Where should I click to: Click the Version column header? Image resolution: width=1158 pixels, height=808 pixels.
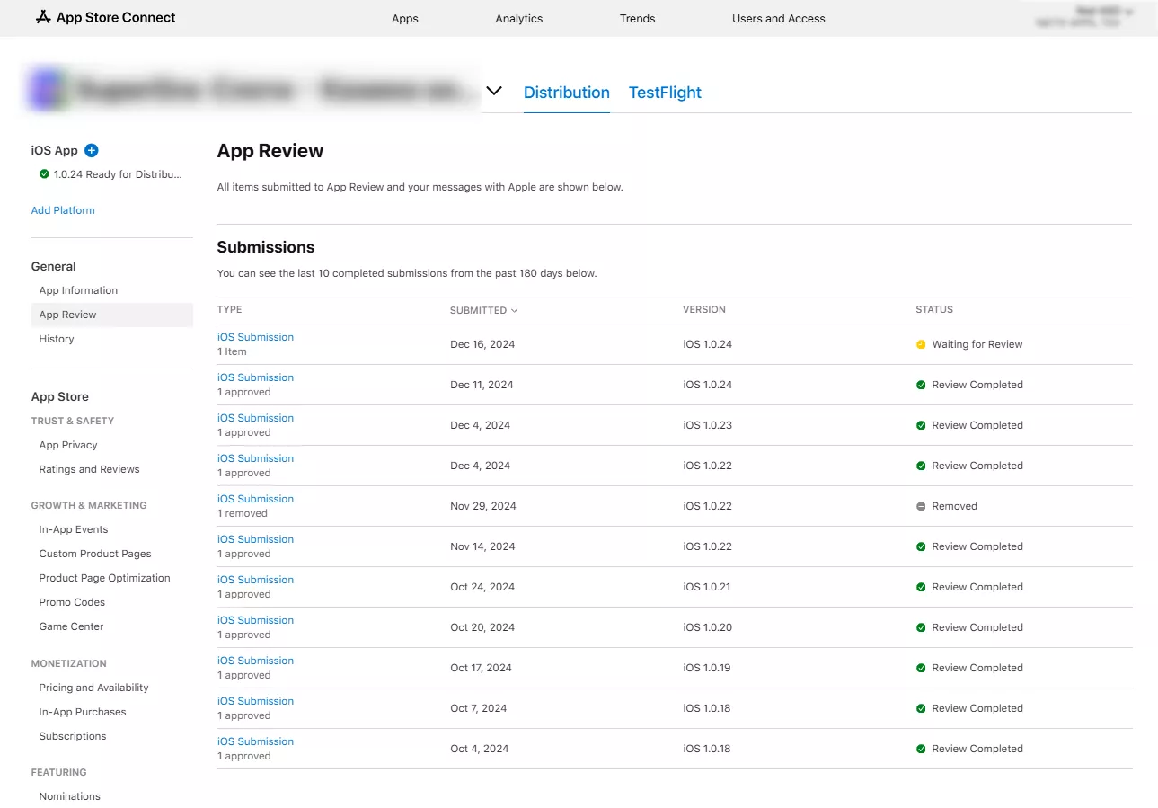(704, 309)
